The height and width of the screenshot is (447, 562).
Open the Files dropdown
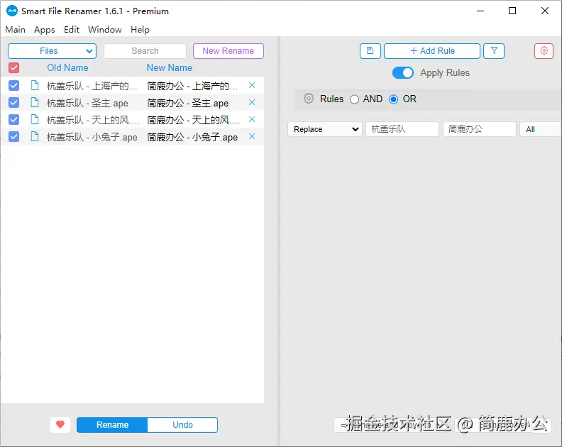tap(52, 51)
